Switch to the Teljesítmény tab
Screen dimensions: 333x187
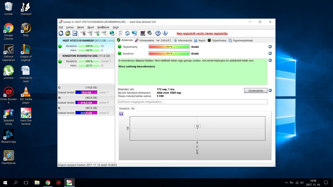tap(217, 41)
